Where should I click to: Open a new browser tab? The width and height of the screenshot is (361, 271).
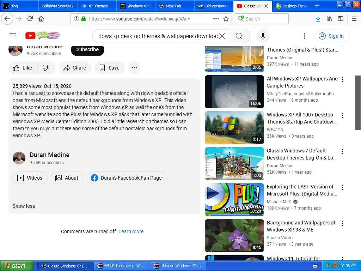317,6
